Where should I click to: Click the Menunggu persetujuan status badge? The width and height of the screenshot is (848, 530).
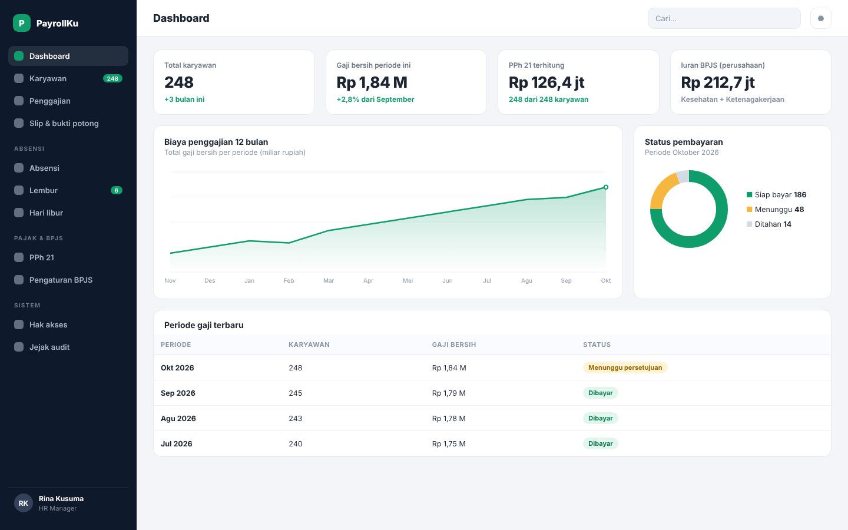click(x=625, y=367)
